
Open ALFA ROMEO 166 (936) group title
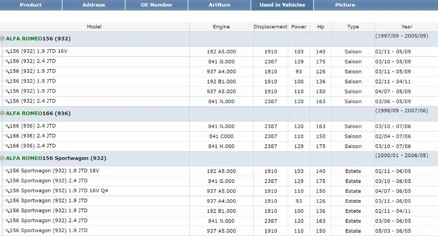point(38,113)
